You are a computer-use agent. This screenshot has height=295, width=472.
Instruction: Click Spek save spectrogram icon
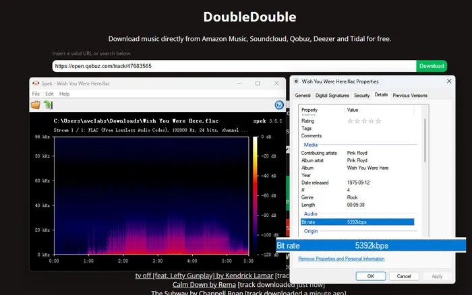coord(48,104)
